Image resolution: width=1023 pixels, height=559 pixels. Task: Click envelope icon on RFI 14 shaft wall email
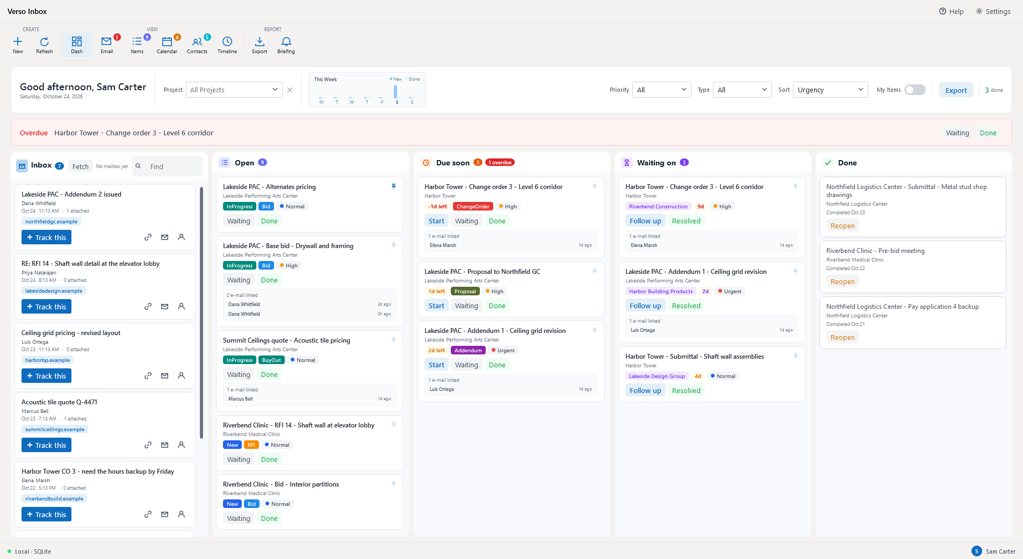tap(165, 307)
